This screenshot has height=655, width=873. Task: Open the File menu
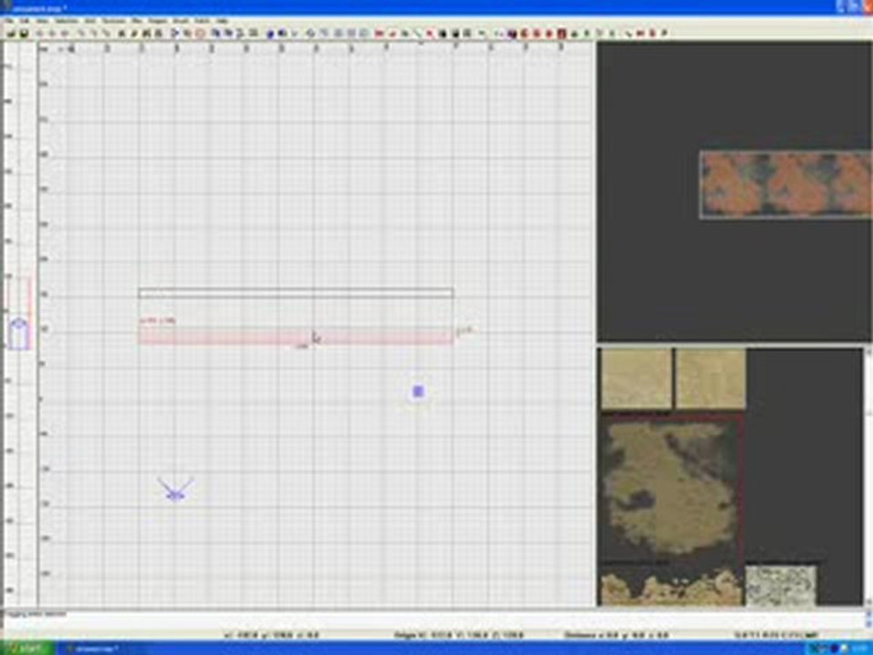9,21
